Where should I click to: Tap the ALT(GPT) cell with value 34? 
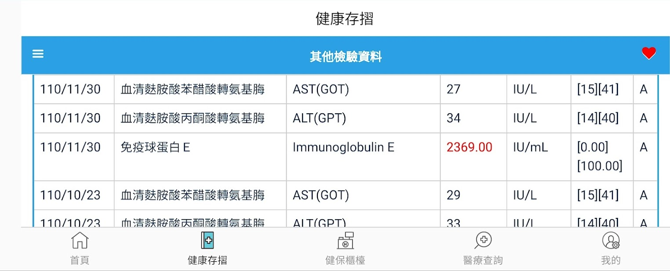pyautogui.click(x=319, y=118)
